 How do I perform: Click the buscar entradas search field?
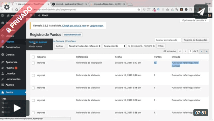point(168,40)
